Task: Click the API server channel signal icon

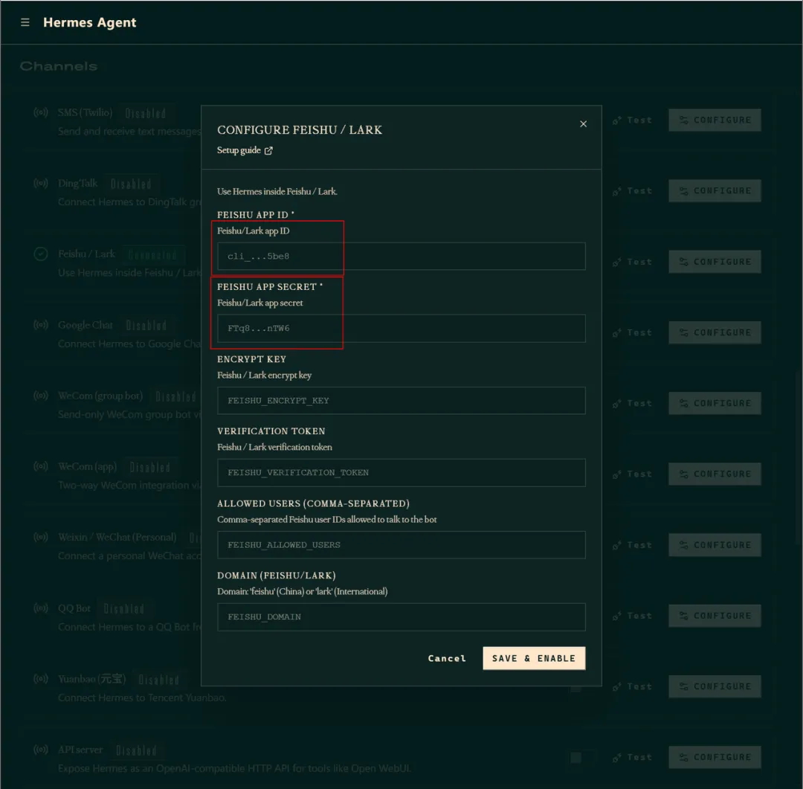Action: (41, 750)
